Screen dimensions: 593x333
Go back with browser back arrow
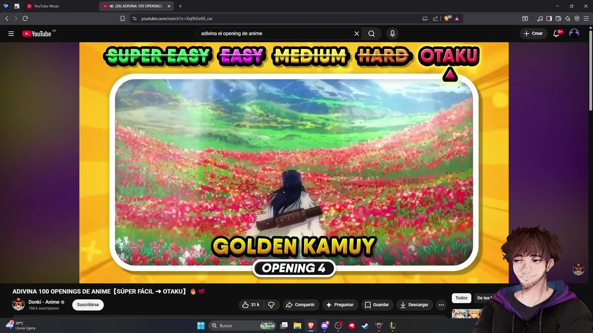[x=6, y=18]
